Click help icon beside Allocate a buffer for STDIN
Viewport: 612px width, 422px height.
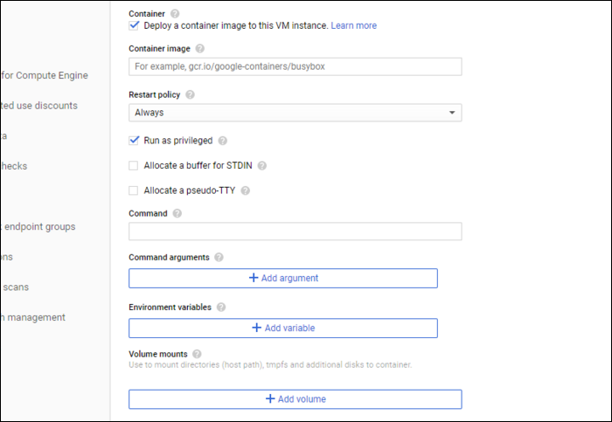click(x=262, y=165)
